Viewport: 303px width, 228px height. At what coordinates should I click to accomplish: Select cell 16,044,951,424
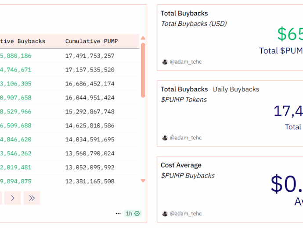click(x=90, y=98)
